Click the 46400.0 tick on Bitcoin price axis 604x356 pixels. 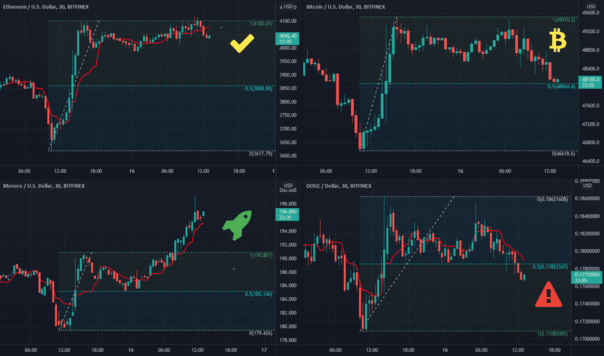[591, 161]
